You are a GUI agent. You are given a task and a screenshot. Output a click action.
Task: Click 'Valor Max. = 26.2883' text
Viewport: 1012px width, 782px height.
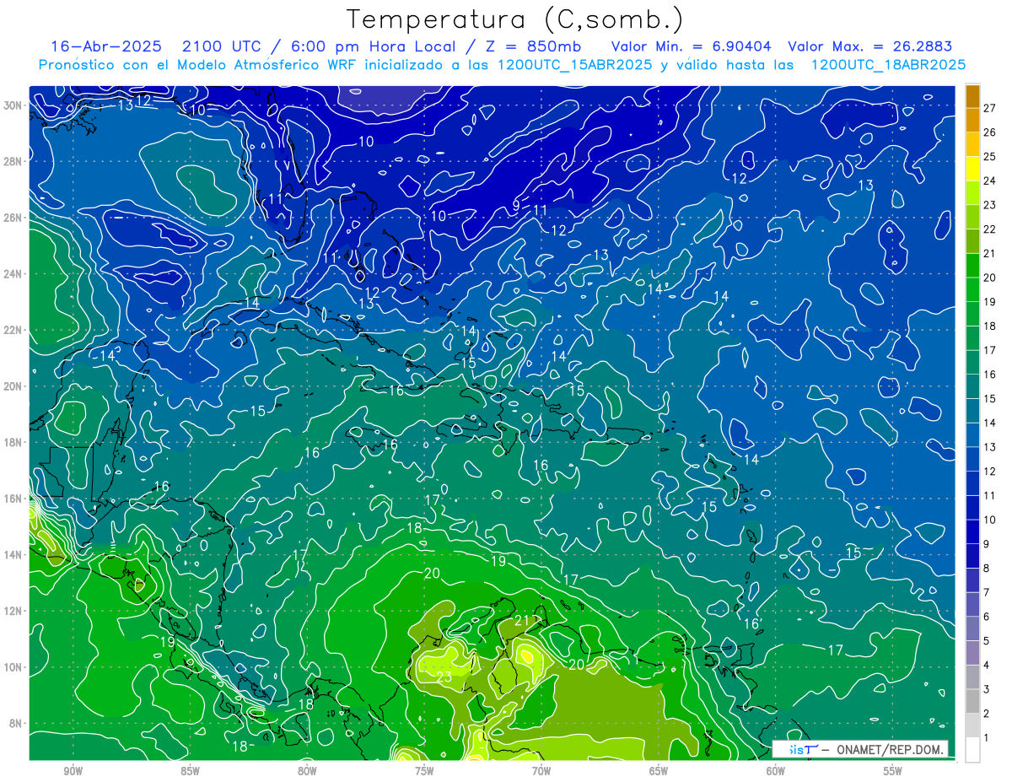coord(870,46)
